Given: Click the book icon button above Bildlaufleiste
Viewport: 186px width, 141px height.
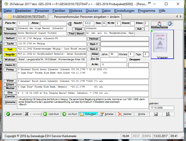Looking at the screenshot, I should tap(159, 24).
